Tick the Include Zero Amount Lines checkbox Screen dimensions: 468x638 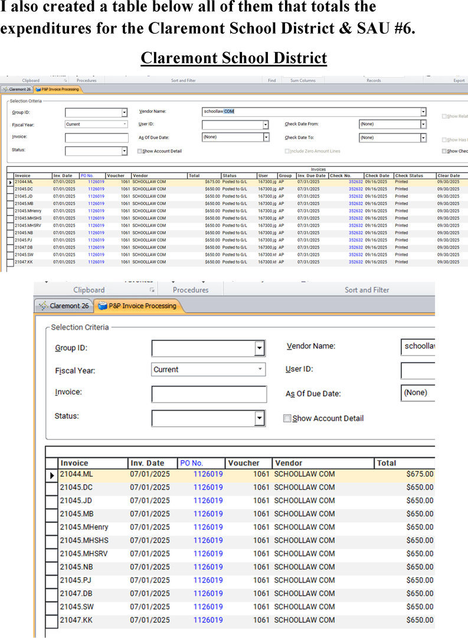(287, 151)
